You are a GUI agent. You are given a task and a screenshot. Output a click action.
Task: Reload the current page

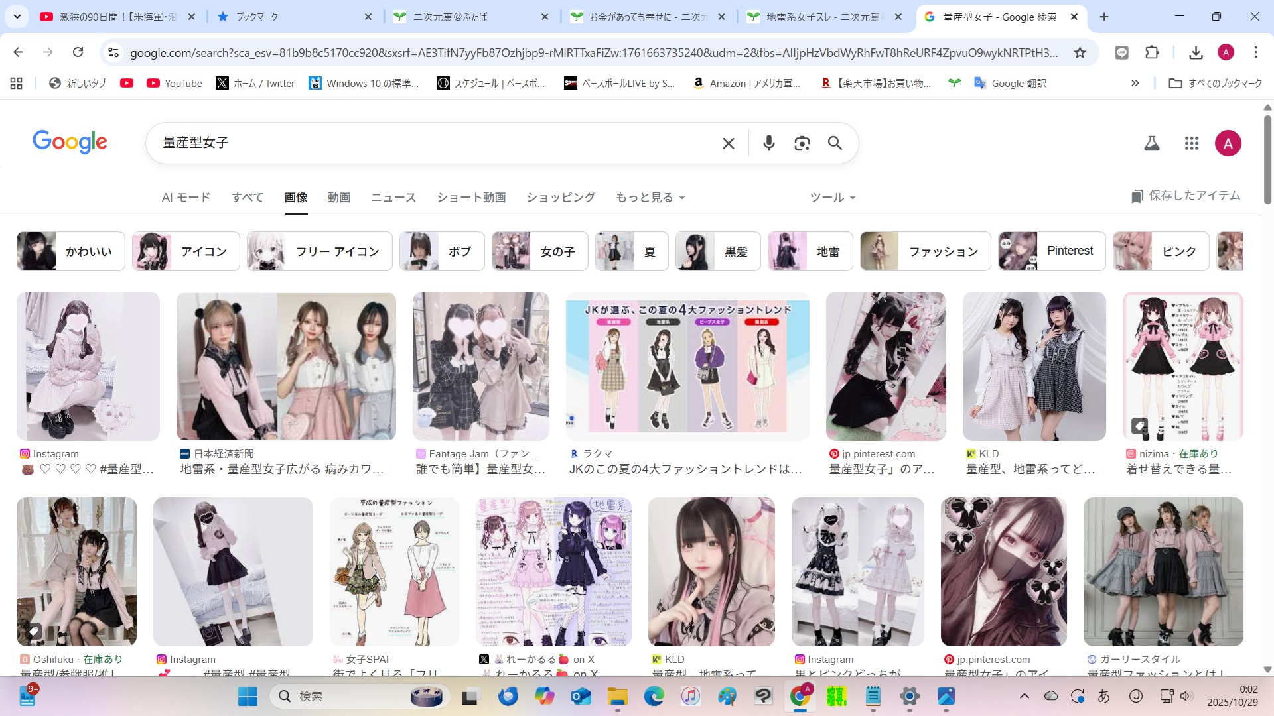(x=78, y=52)
